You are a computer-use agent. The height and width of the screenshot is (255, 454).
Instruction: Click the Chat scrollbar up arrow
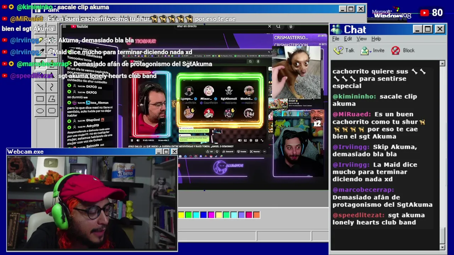442,63
